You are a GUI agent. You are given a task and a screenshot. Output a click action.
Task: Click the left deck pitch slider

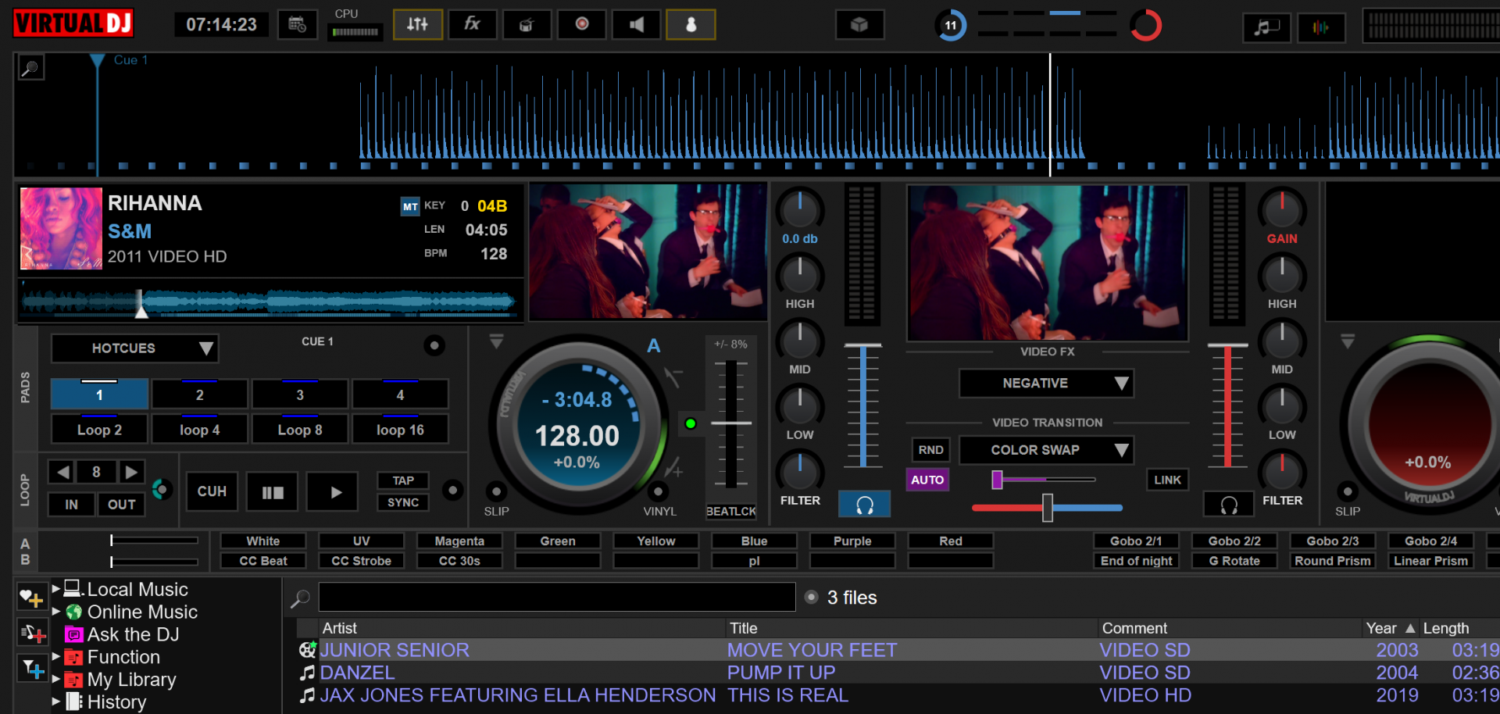pos(731,423)
